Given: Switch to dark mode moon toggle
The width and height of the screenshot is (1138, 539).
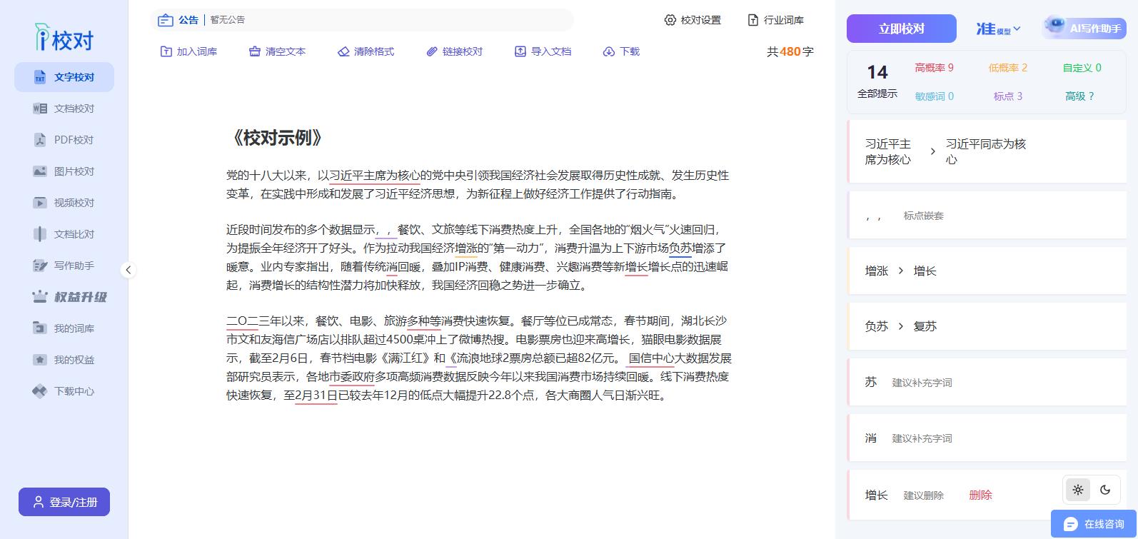Looking at the screenshot, I should (x=1105, y=490).
